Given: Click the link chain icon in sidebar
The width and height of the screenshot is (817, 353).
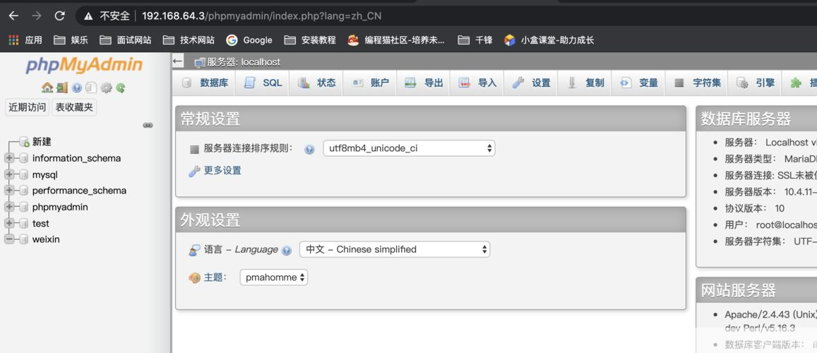Looking at the screenshot, I should [148, 125].
